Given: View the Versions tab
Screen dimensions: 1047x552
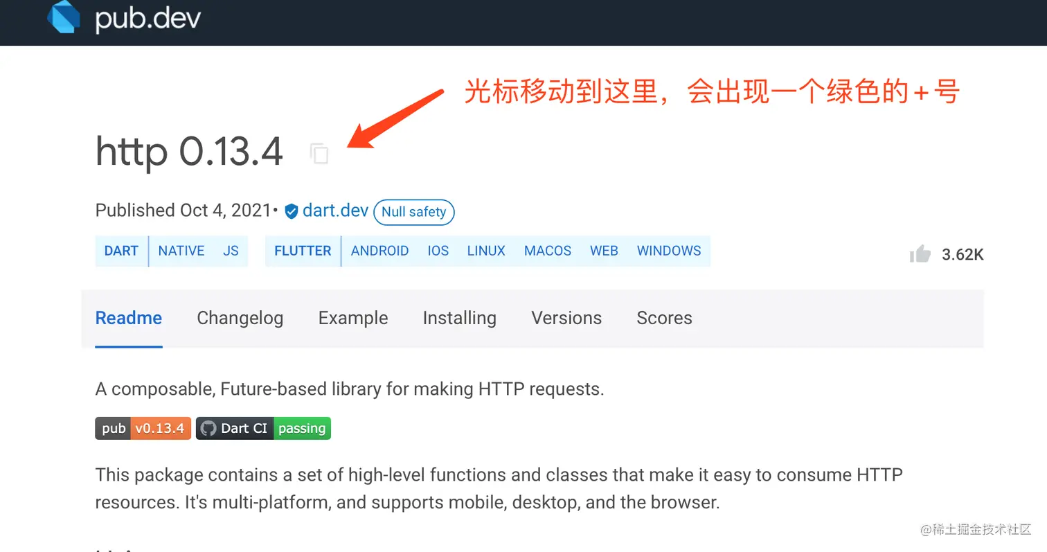Looking at the screenshot, I should (566, 318).
